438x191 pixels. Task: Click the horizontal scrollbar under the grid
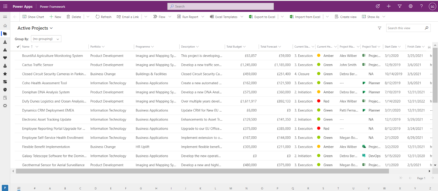tap(202, 171)
